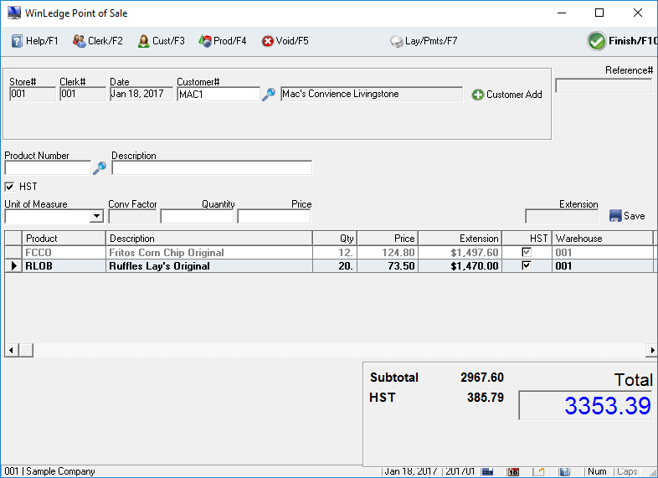This screenshot has width=658, height=478.
Task: Toggle the HST checkbox above Unit of Measure
Action: 10,187
